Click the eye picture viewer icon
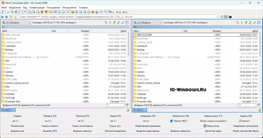The image size is (263, 138). 93,12
